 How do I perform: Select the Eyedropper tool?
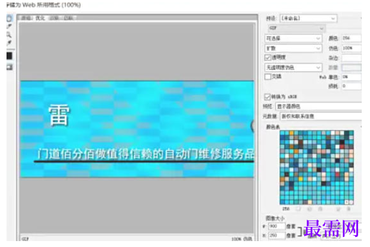(9, 43)
